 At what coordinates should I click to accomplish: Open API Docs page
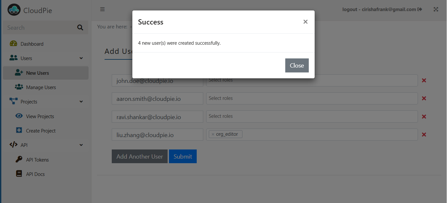coord(45,174)
